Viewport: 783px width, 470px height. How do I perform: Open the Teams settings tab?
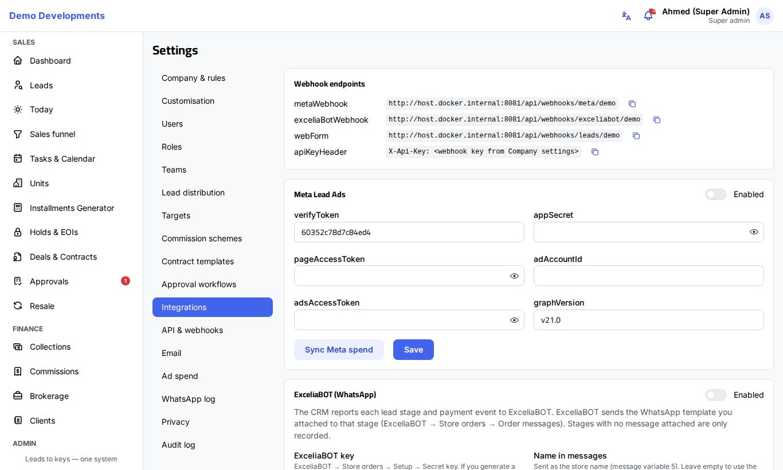click(213, 170)
